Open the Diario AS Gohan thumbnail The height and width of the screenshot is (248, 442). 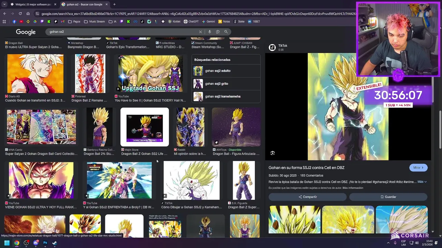[x=35, y=74]
